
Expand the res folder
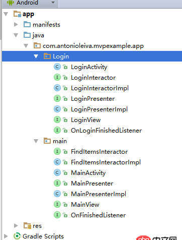tap(16, 225)
